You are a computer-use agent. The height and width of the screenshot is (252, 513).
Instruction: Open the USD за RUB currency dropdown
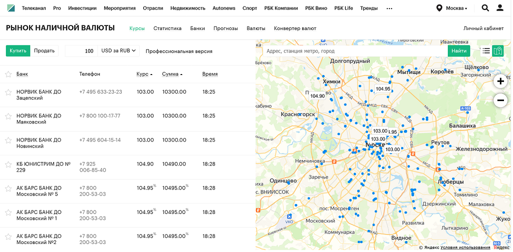(x=118, y=51)
